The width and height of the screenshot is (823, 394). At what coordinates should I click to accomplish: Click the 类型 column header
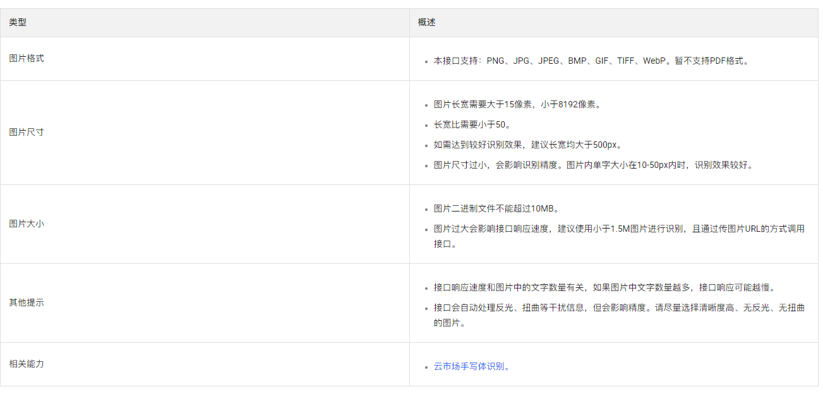point(18,23)
